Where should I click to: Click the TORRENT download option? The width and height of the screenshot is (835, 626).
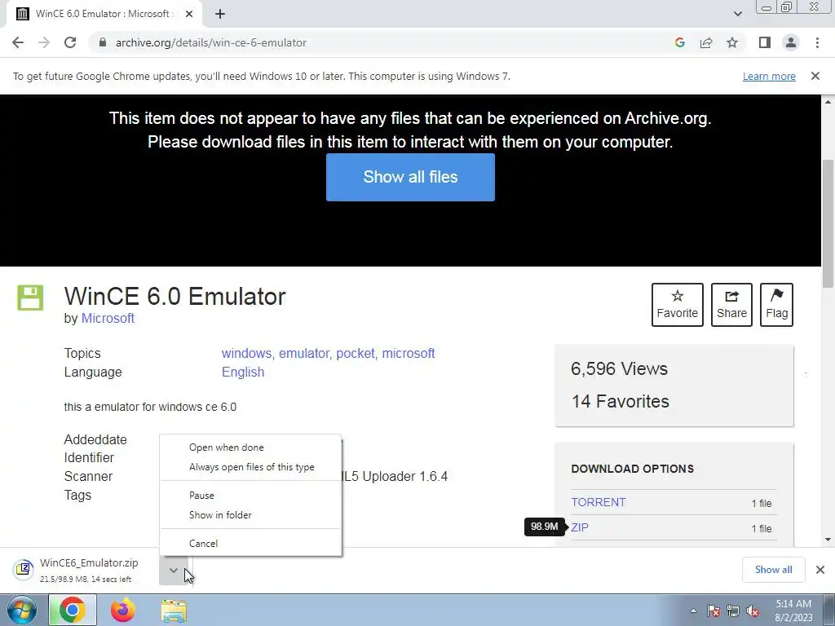pos(598,502)
